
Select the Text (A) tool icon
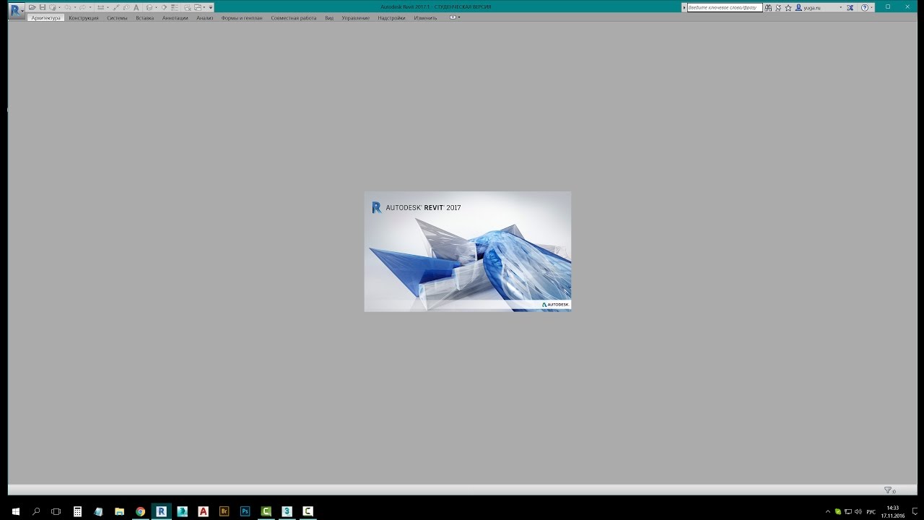pyautogui.click(x=136, y=7)
